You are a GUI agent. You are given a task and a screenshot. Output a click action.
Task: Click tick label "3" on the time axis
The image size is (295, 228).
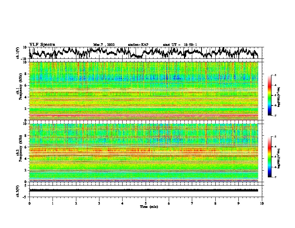(x=99, y=203)
